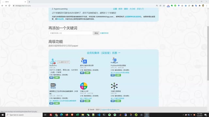This screenshot has width=209, height=117.
Task: Reload the Stork page
Action: pos(9,6)
